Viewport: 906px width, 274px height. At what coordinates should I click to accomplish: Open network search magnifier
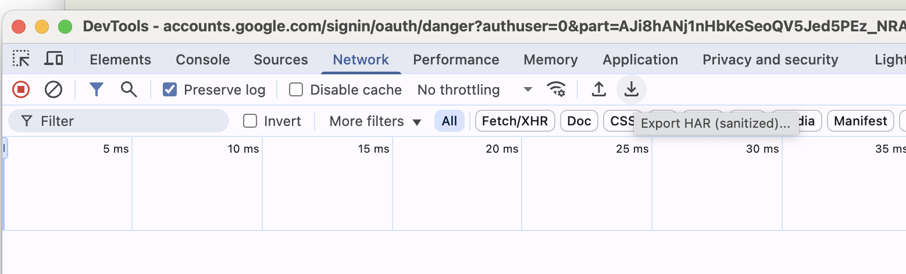[x=129, y=89]
